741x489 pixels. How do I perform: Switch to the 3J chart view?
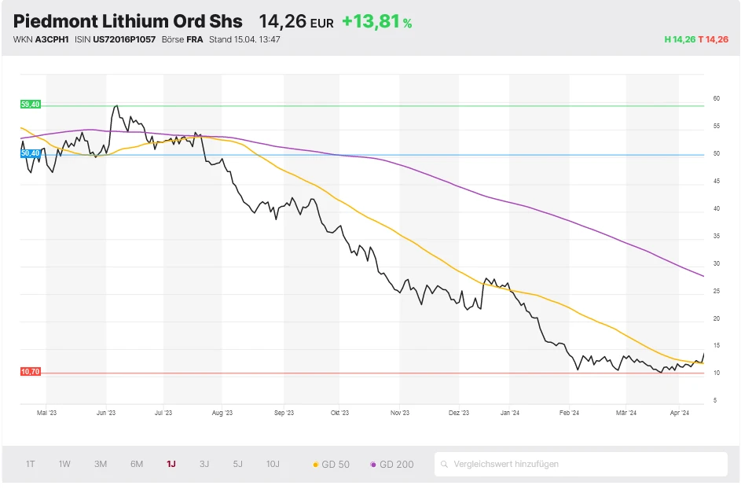pyautogui.click(x=204, y=465)
